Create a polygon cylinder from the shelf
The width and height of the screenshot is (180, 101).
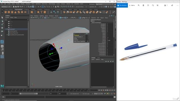(12, 12)
